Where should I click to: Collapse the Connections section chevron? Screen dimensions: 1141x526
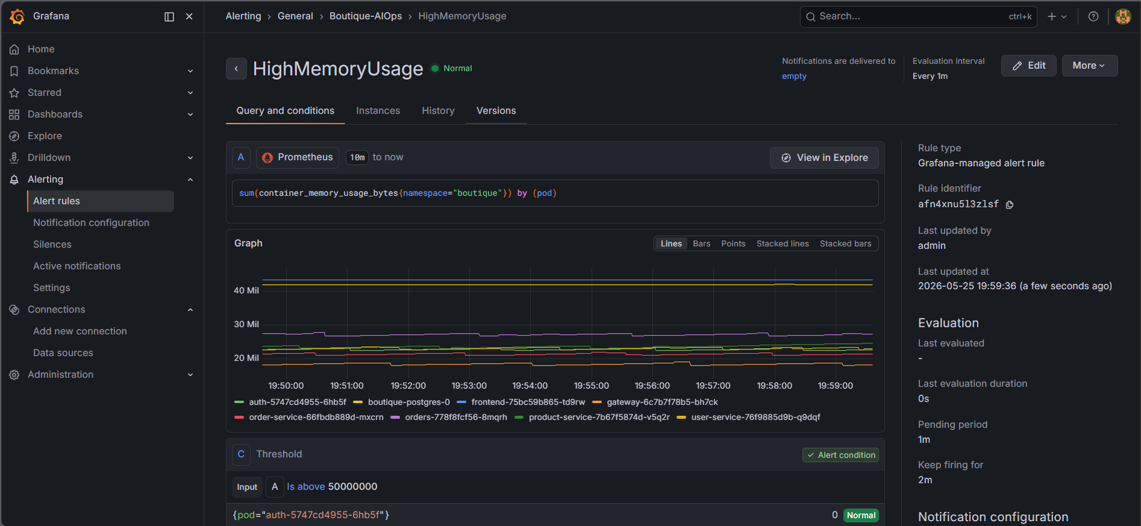(x=190, y=310)
